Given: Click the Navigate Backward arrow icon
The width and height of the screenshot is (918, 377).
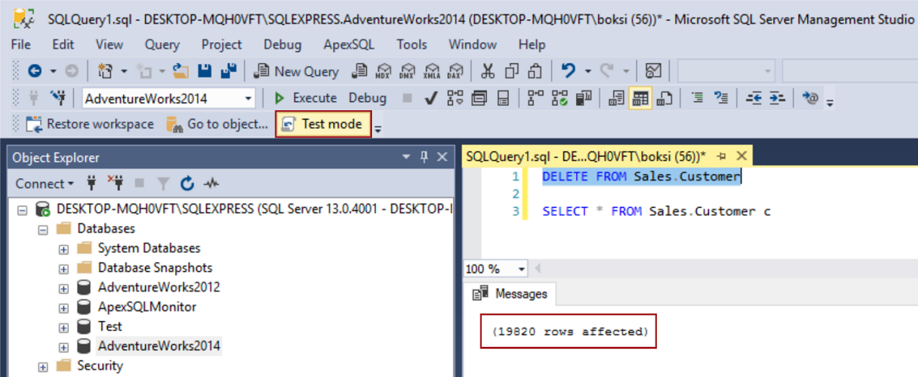Looking at the screenshot, I should pos(34,71).
